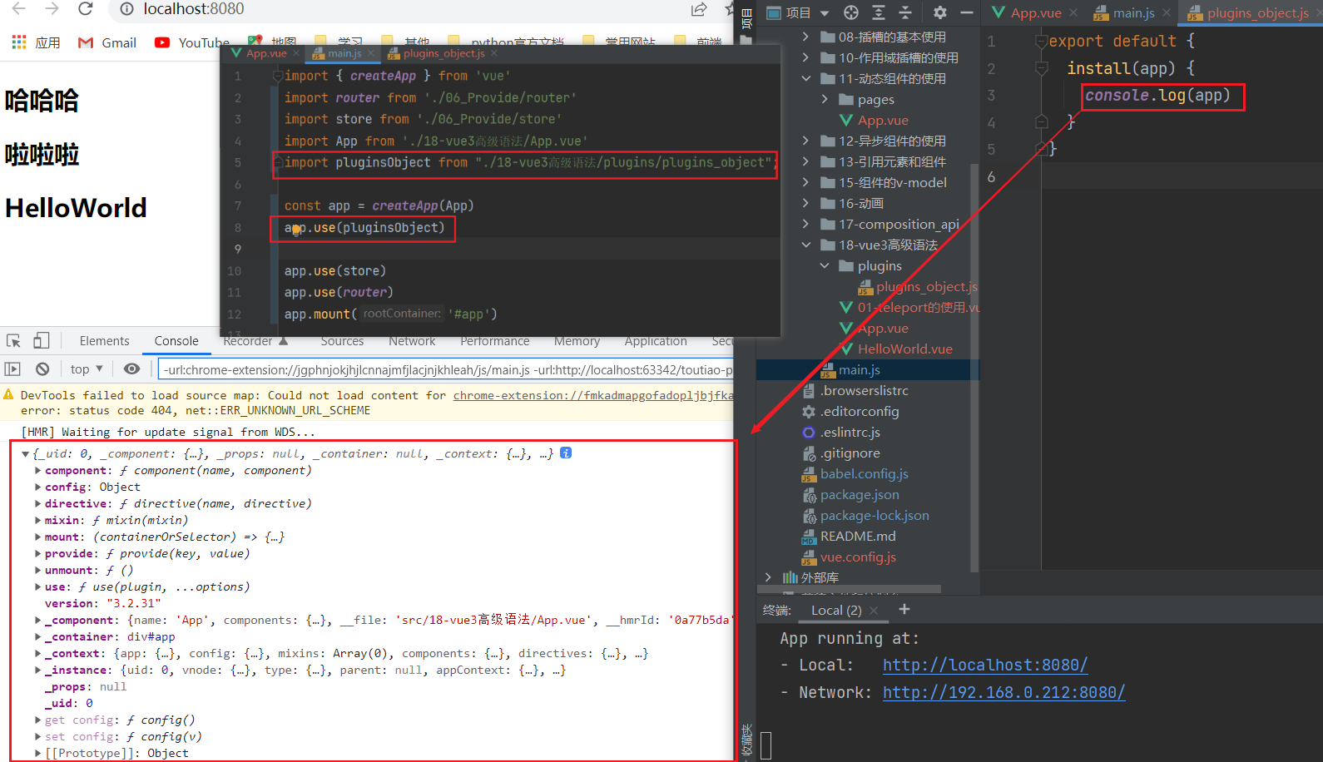Open the top JavaScript context dropdown
1323x762 pixels.
tap(87, 369)
